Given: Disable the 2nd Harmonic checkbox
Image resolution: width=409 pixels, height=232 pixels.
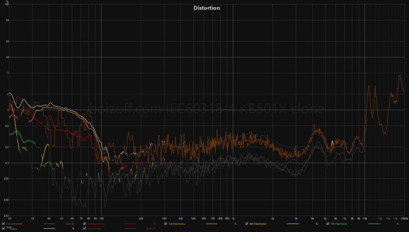Looking at the screenshot, I should [x=85, y=224].
